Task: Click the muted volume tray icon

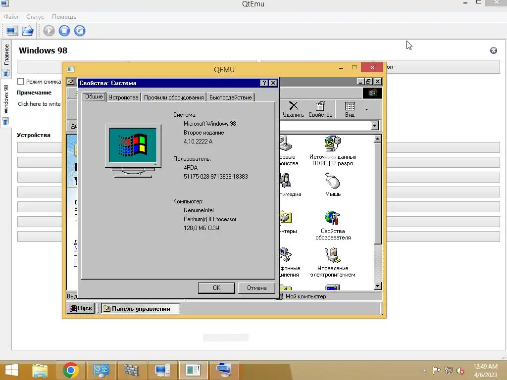Action: (460, 371)
